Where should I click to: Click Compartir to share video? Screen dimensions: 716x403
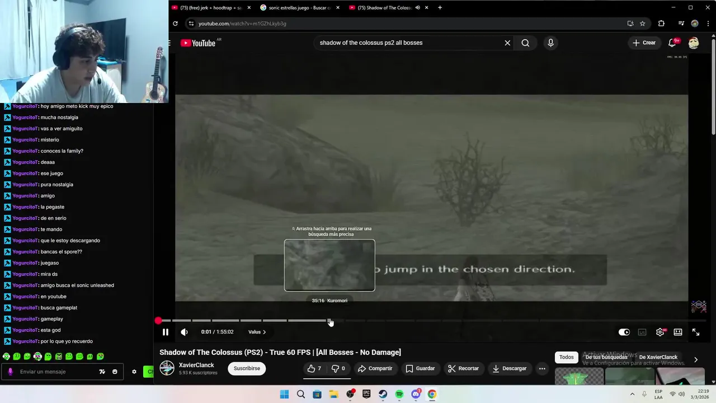point(375,368)
